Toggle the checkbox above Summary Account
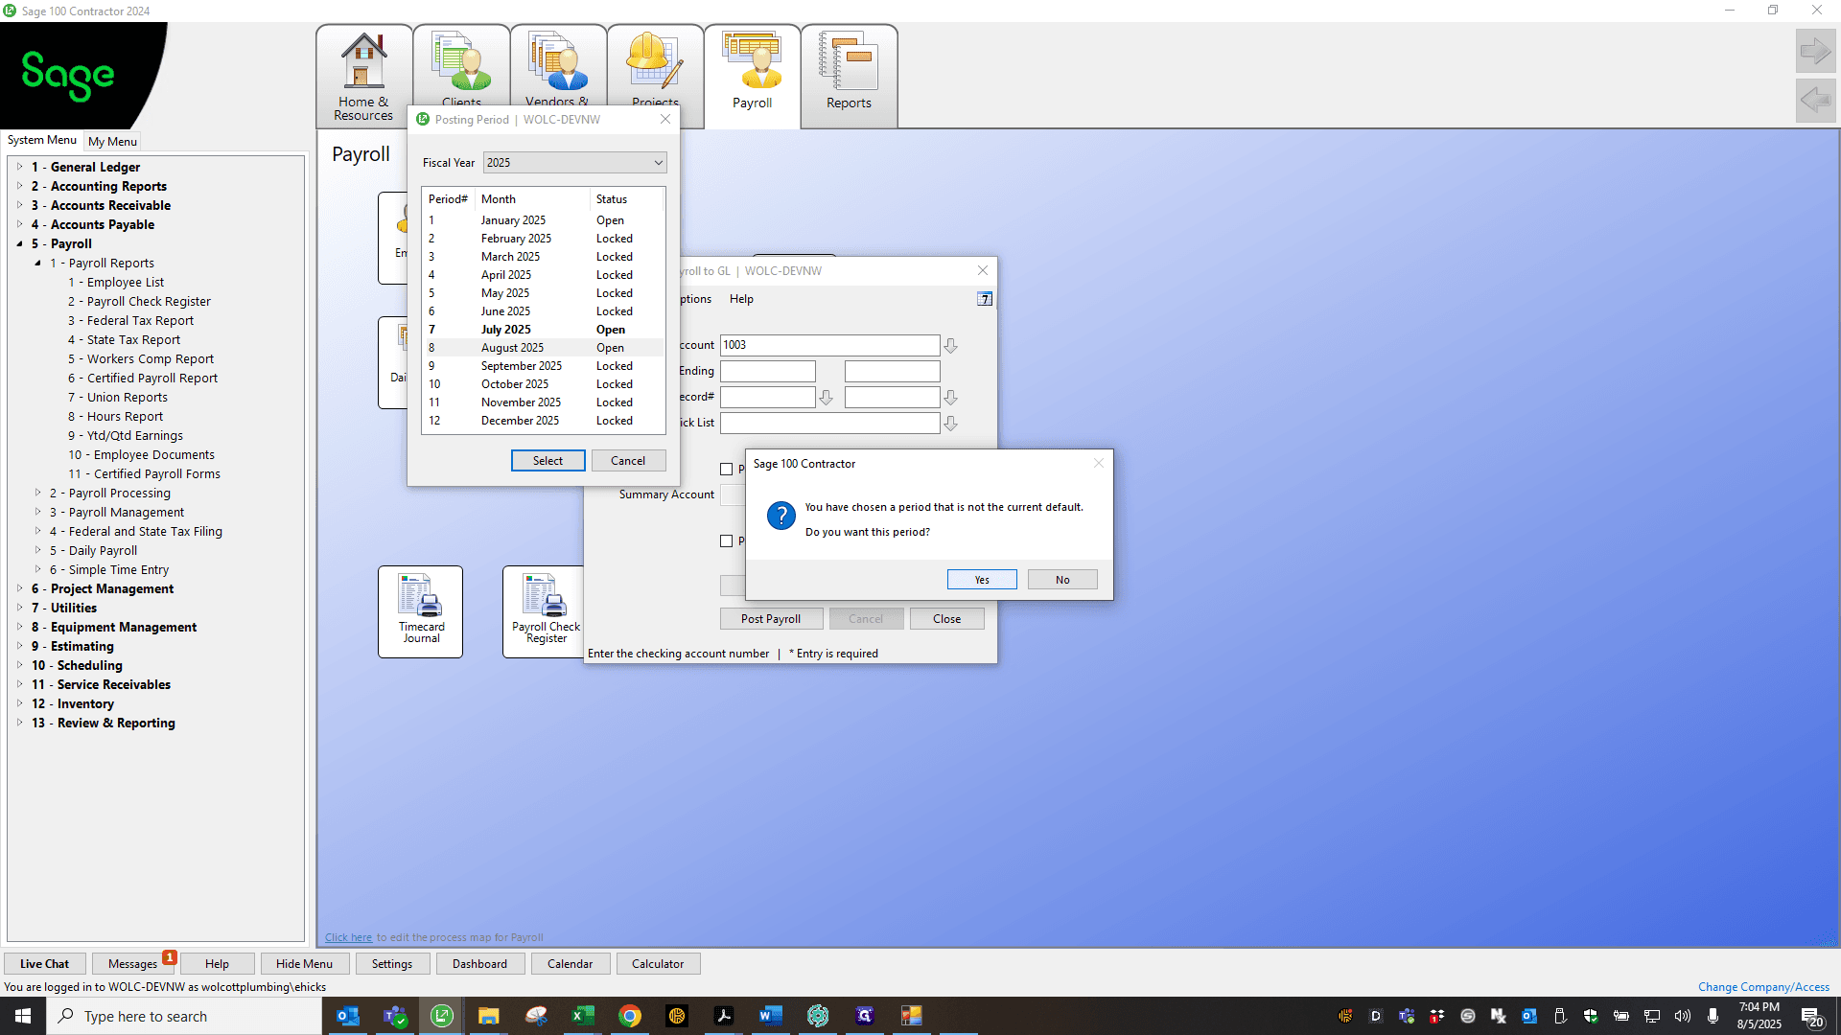1841x1035 pixels. pos(727,470)
